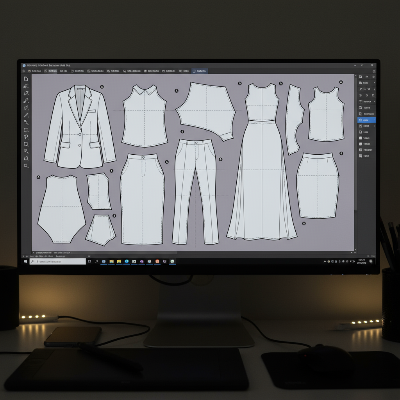Select the rectangle shape tool

point(26,144)
